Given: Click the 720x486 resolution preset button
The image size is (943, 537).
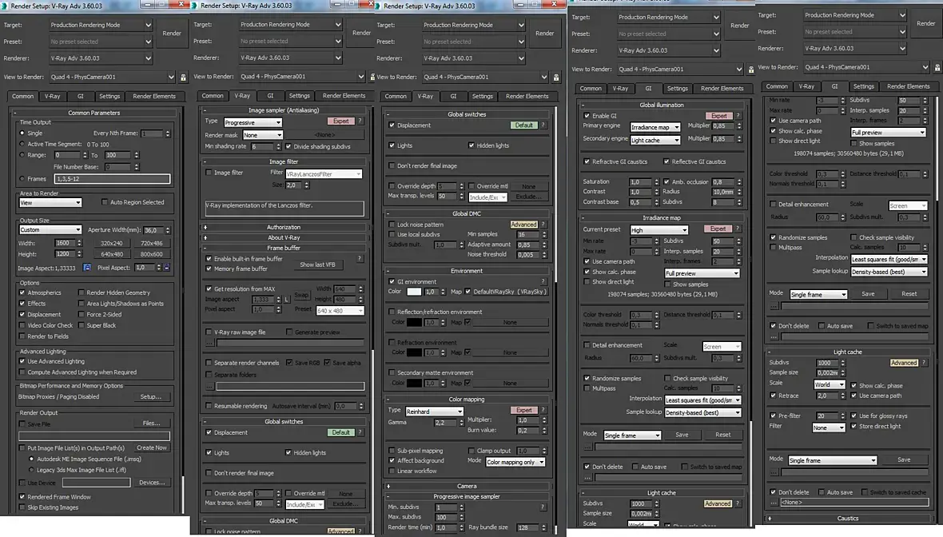Looking at the screenshot, I should pos(151,244).
